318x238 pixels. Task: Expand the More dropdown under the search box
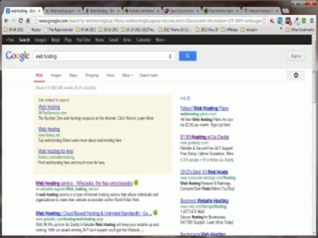(127, 75)
